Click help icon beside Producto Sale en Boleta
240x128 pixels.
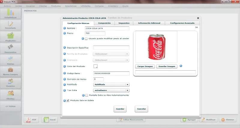64,101
